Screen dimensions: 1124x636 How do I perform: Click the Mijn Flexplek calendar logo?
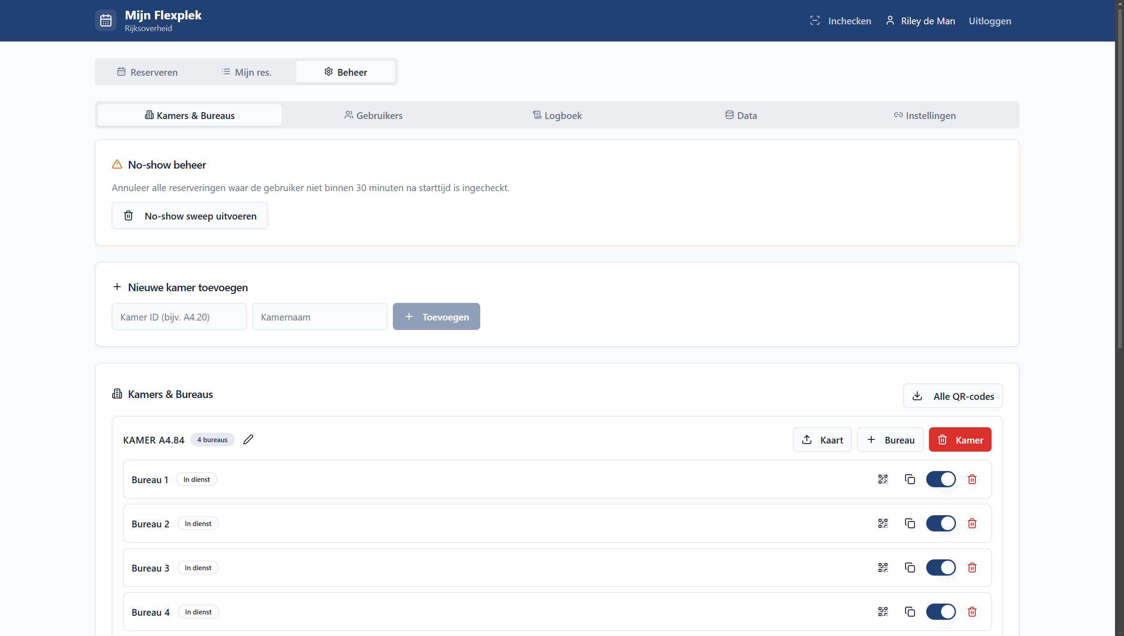(x=106, y=21)
